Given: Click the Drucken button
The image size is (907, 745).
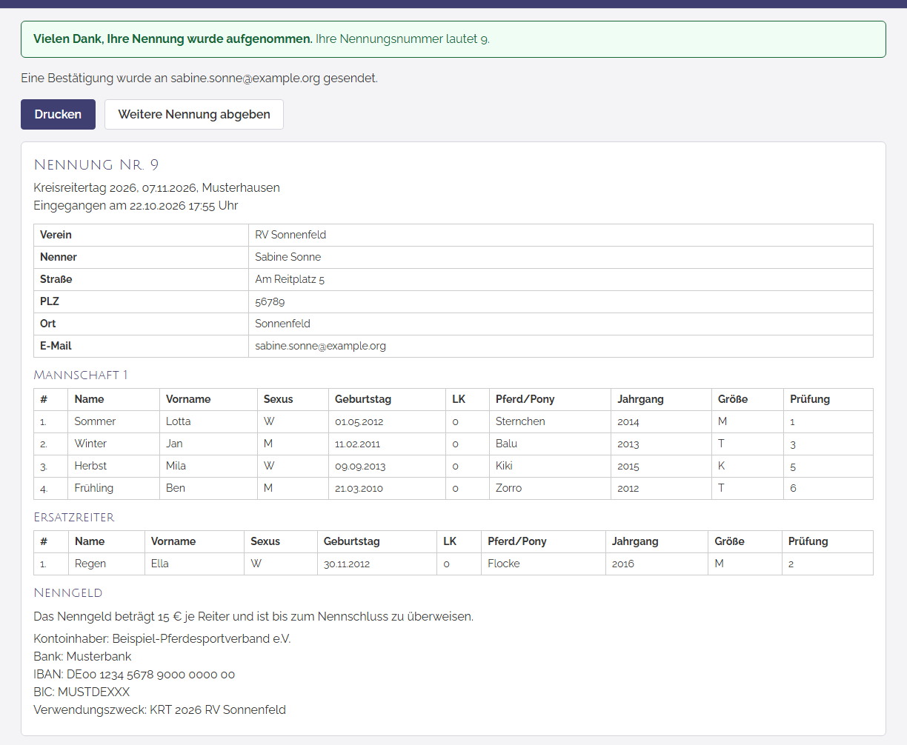Looking at the screenshot, I should click(x=58, y=114).
